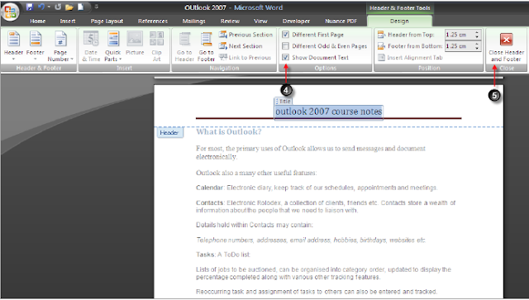Screen dimensions: 529x300
Task: Decrease Footer from Bottom spinner value
Action: tap(477, 48)
